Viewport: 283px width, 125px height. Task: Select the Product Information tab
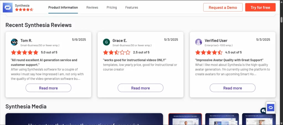click(63, 7)
